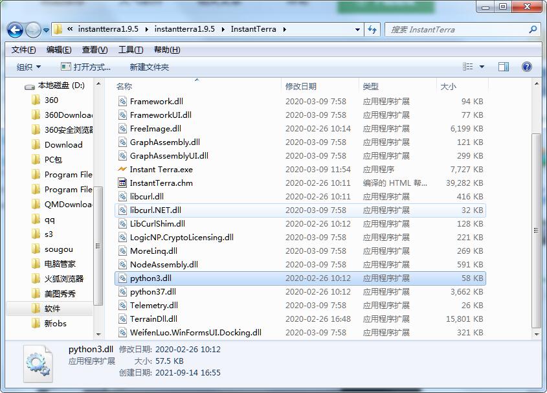The width and height of the screenshot is (547, 393).
Task: Go back with the Back arrow button
Action: [15, 30]
